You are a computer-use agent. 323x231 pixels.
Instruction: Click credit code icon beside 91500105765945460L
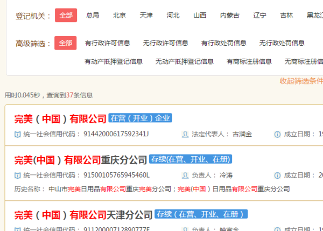tap(18, 176)
